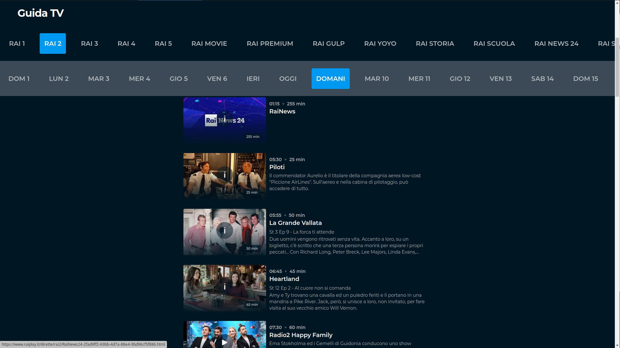Viewport: 620px width, 348px height.
Task: Choose GIO 5 in the date bar
Action: [179, 79]
